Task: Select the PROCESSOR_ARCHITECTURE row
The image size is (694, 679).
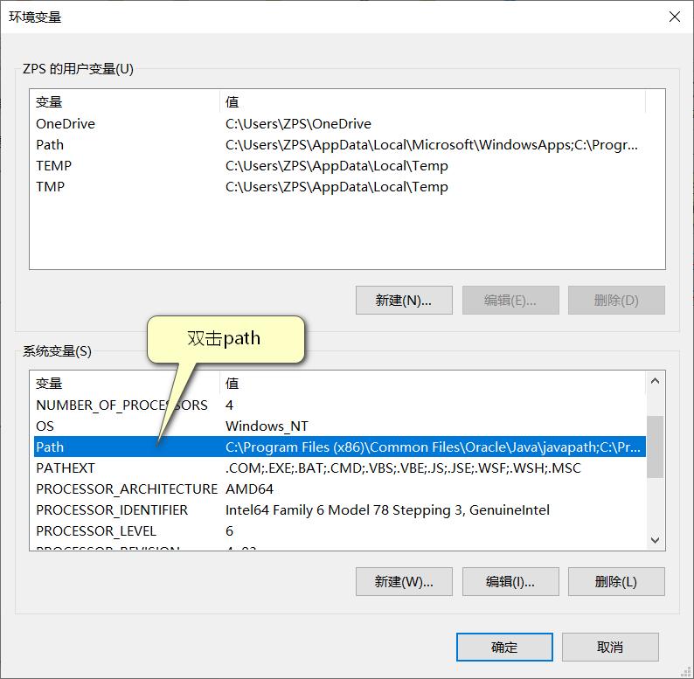Action: point(340,488)
